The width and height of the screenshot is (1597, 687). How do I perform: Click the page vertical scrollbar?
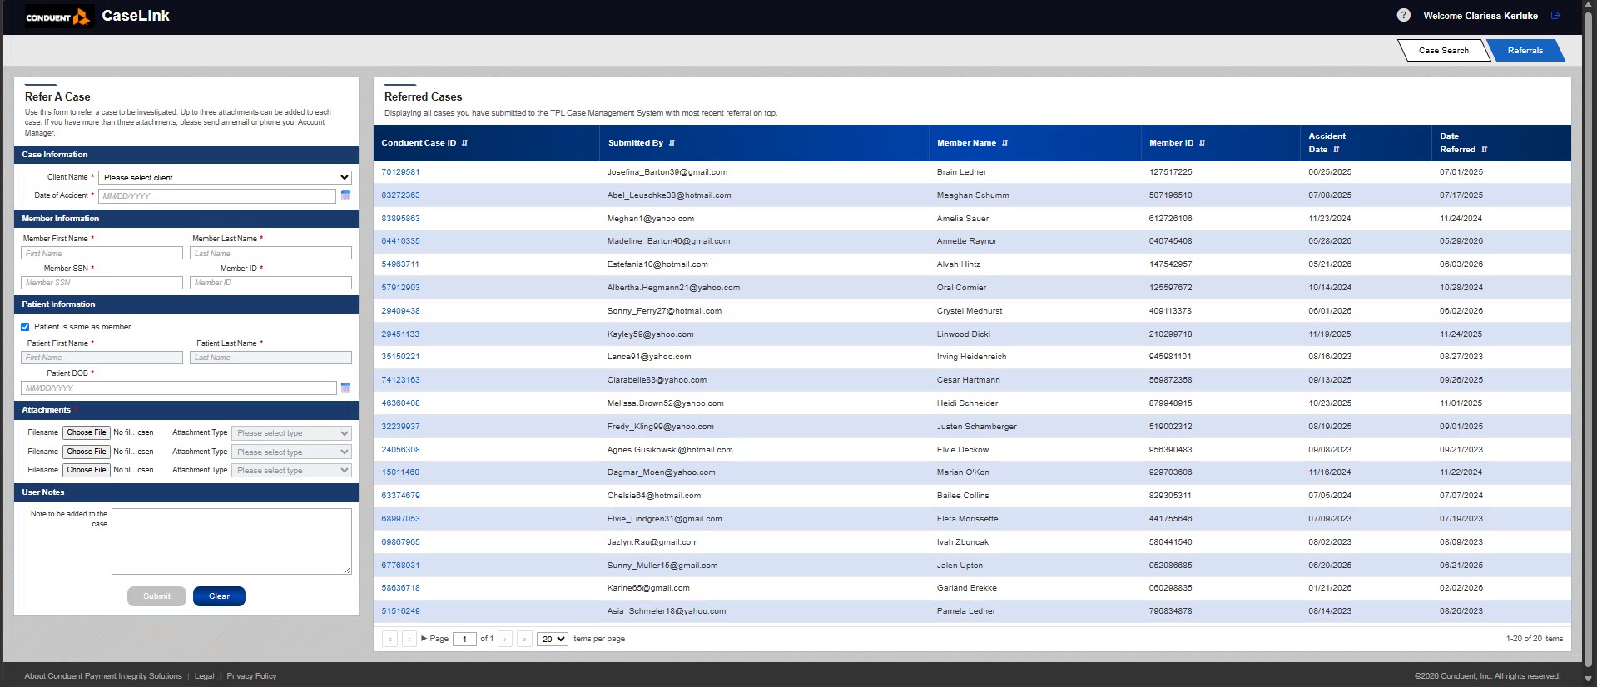(1589, 341)
